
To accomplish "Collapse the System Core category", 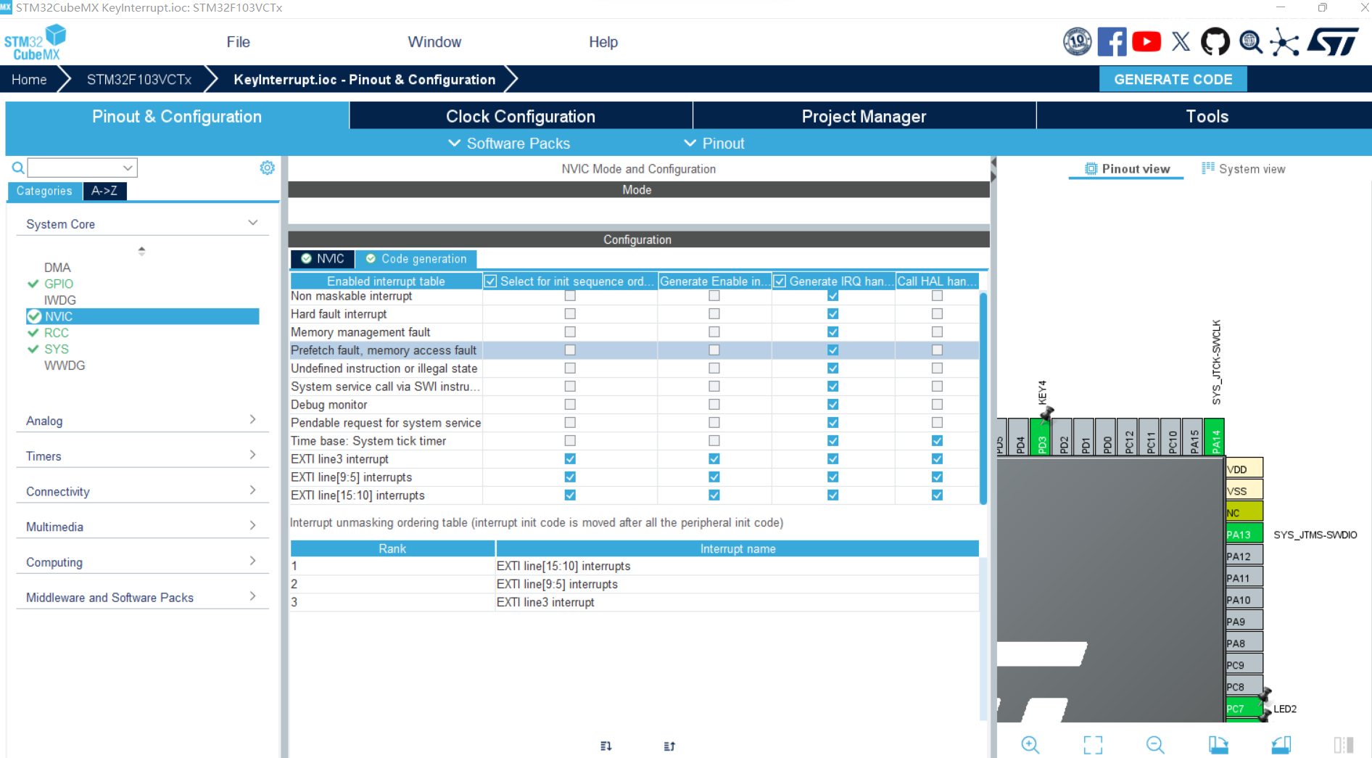I will (252, 222).
